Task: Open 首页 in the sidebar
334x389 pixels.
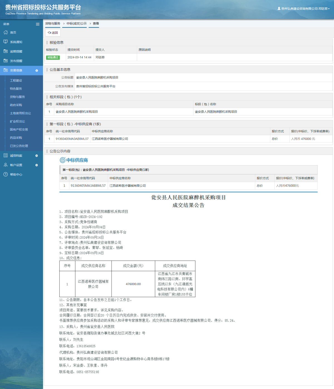Action: pyautogui.click(x=13, y=33)
